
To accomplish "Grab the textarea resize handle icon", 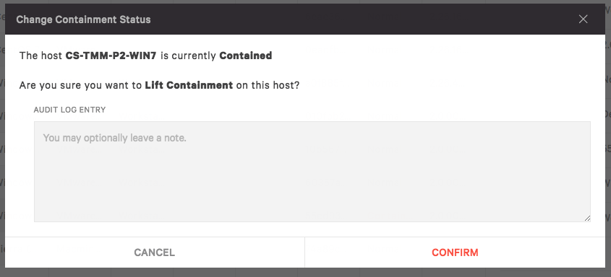I will pos(587,219).
